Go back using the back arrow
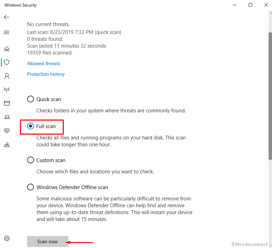Viewport: 272px width, 248px height. (x=7, y=17)
